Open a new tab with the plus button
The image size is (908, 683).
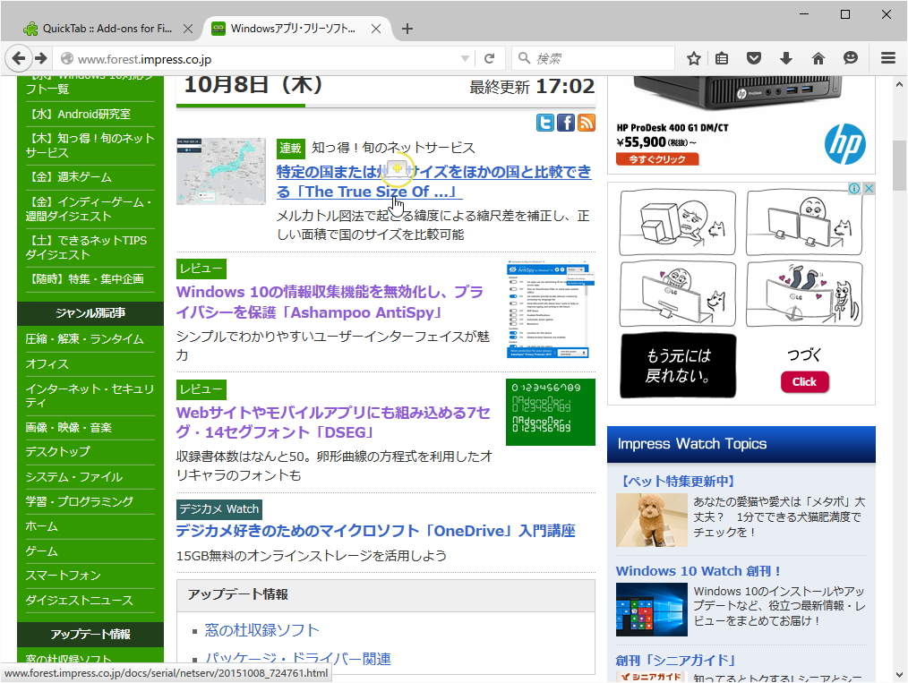tap(407, 28)
